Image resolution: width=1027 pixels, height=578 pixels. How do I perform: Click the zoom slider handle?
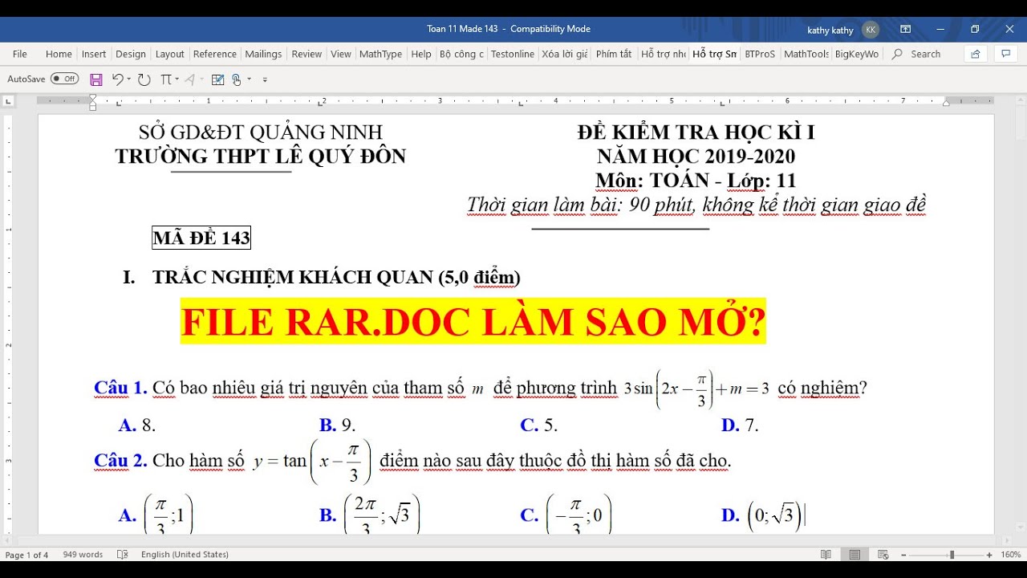[x=952, y=555]
